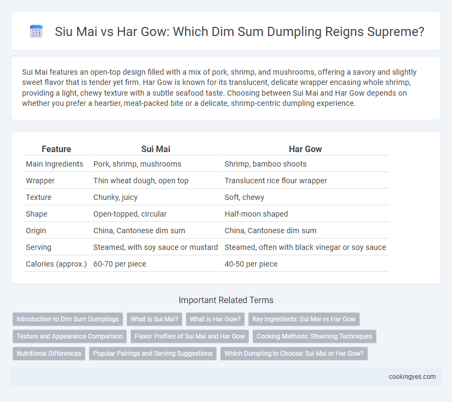Open 'Texture and Appearance Comparison' tag
Screen dimensions: 452x402
click(70, 336)
